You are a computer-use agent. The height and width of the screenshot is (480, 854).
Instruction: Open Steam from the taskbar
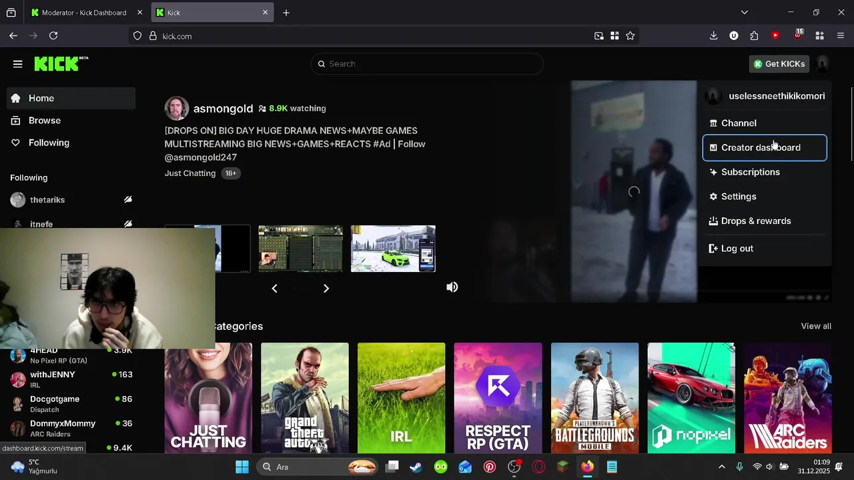416,467
